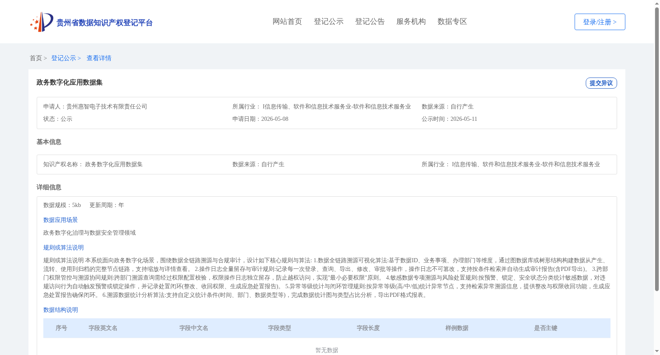Click the 暂无数据 empty table message
660x355 pixels.
[x=327, y=350]
